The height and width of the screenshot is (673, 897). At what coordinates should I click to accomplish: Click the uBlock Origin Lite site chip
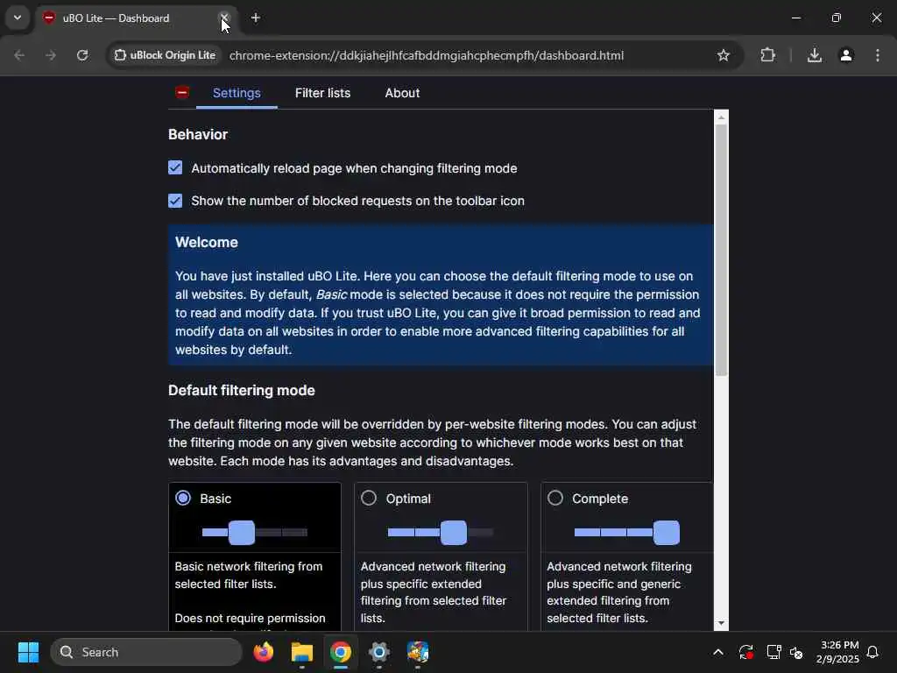point(165,55)
